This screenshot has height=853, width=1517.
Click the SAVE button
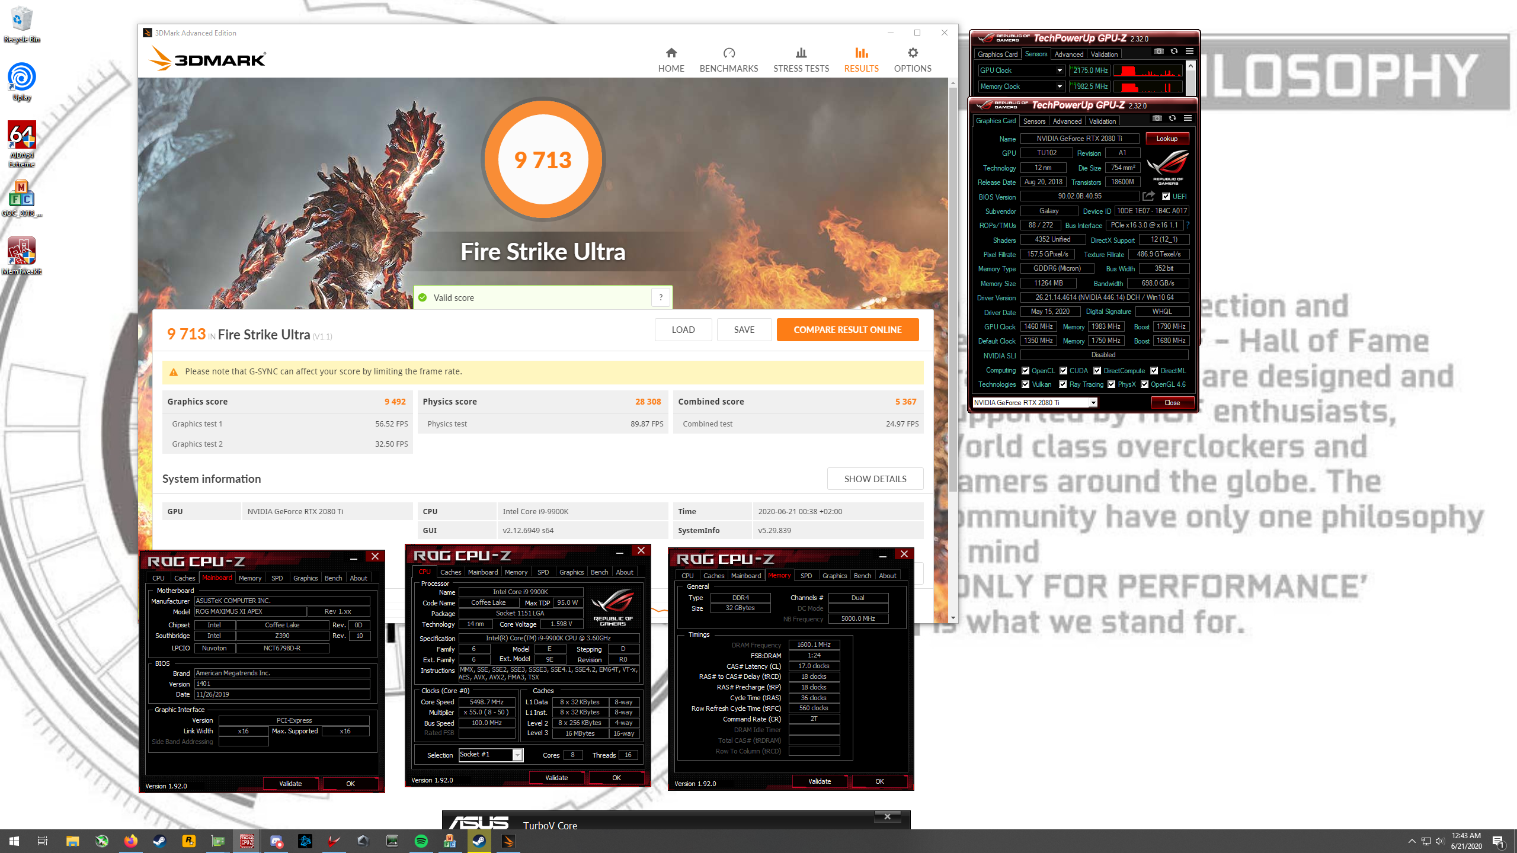tap(744, 330)
